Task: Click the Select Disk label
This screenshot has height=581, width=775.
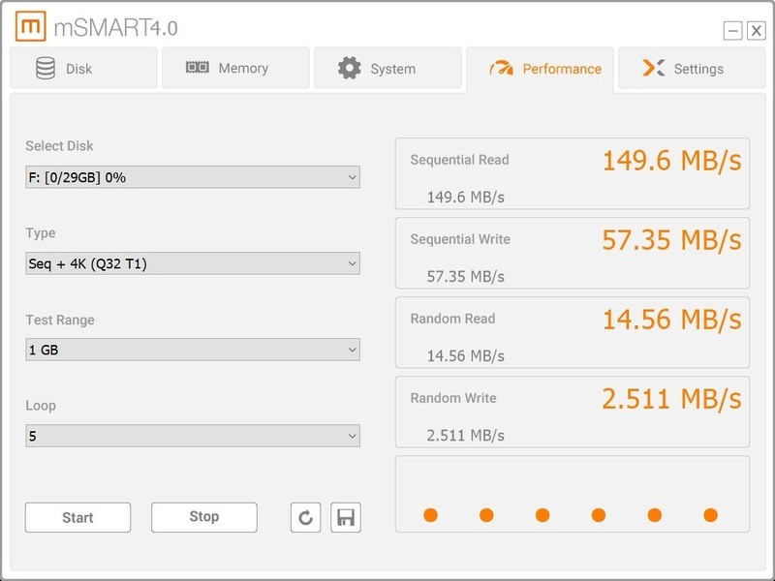Action: [x=59, y=146]
